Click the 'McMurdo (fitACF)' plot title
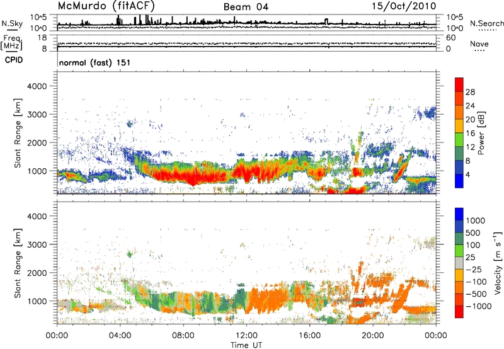 tap(106, 6)
